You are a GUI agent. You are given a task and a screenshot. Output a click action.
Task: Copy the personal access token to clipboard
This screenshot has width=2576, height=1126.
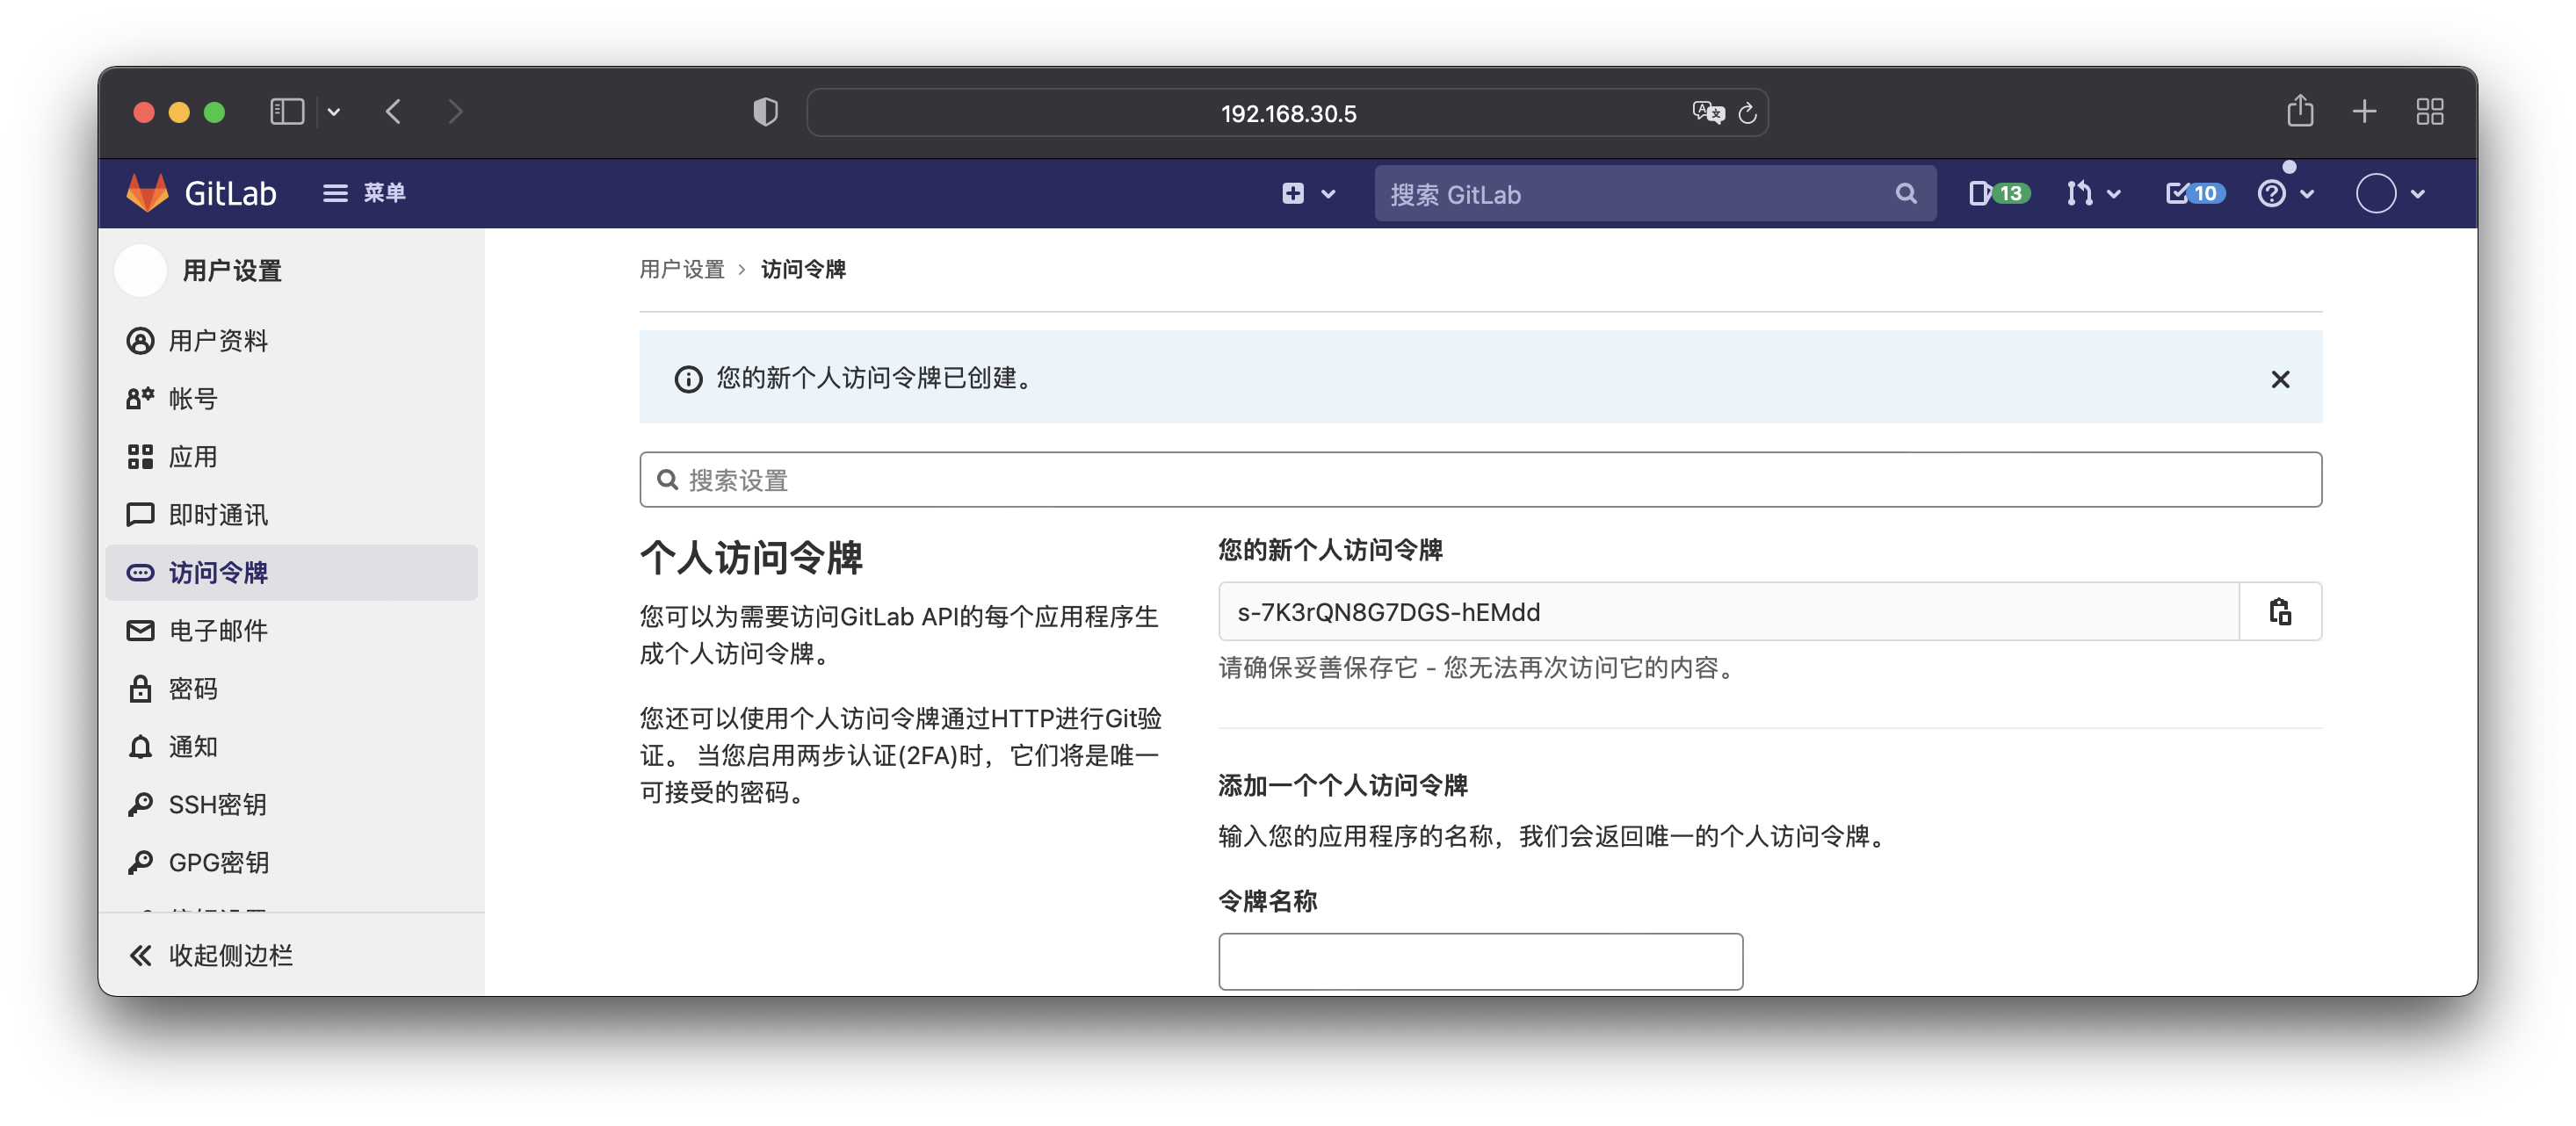pos(2279,611)
